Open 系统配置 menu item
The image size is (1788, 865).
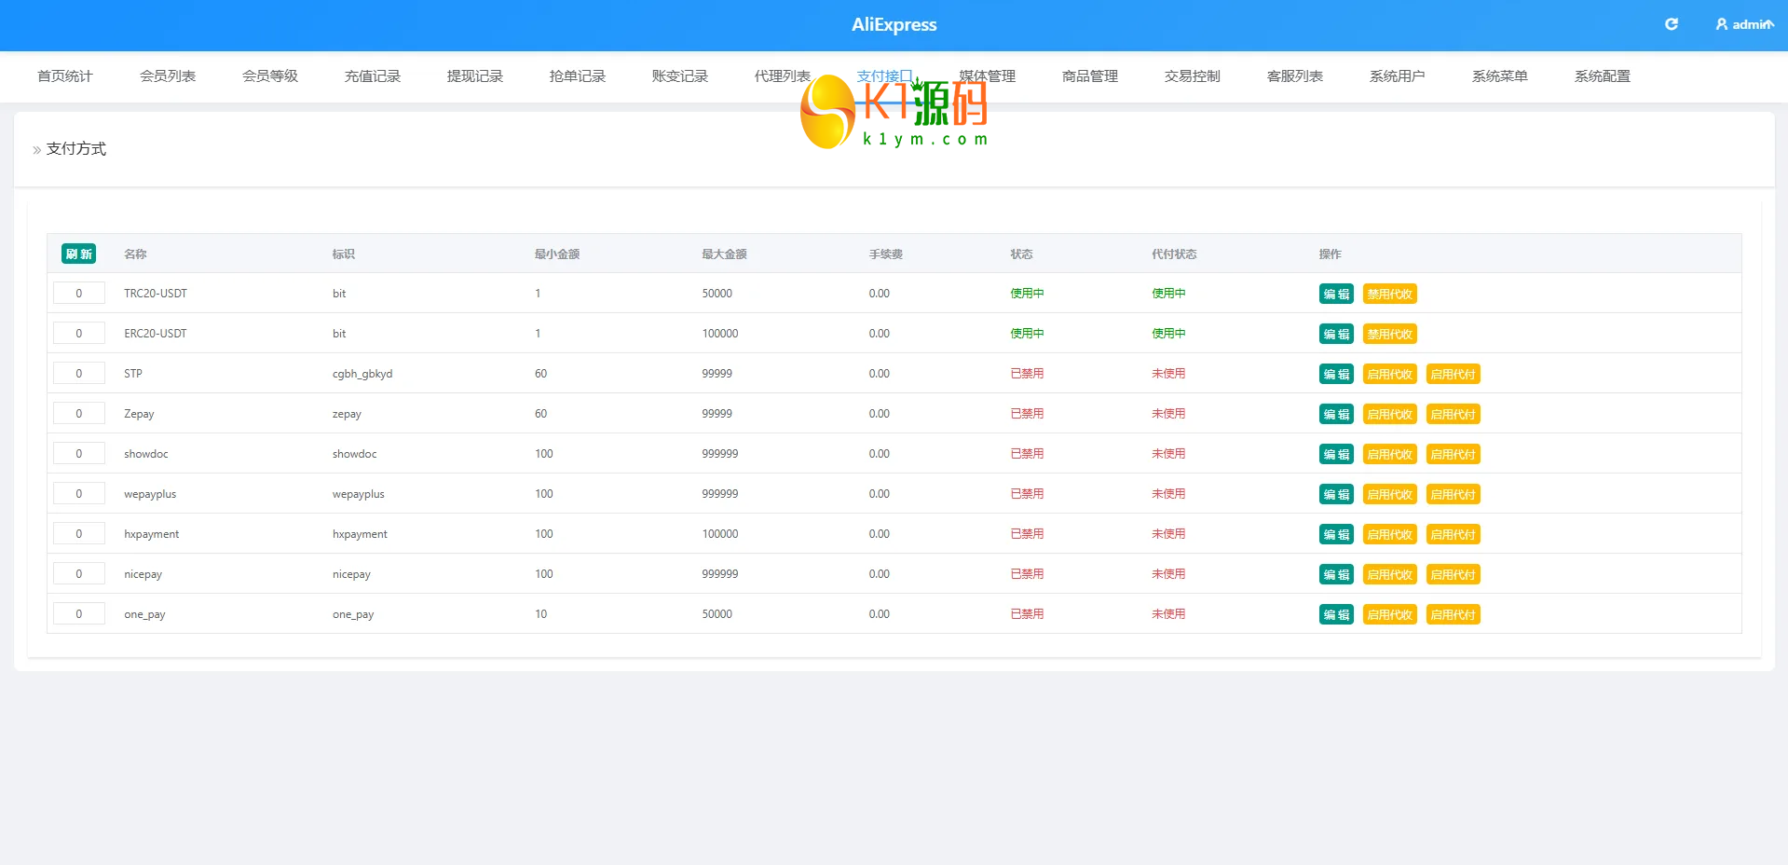[1603, 76]
